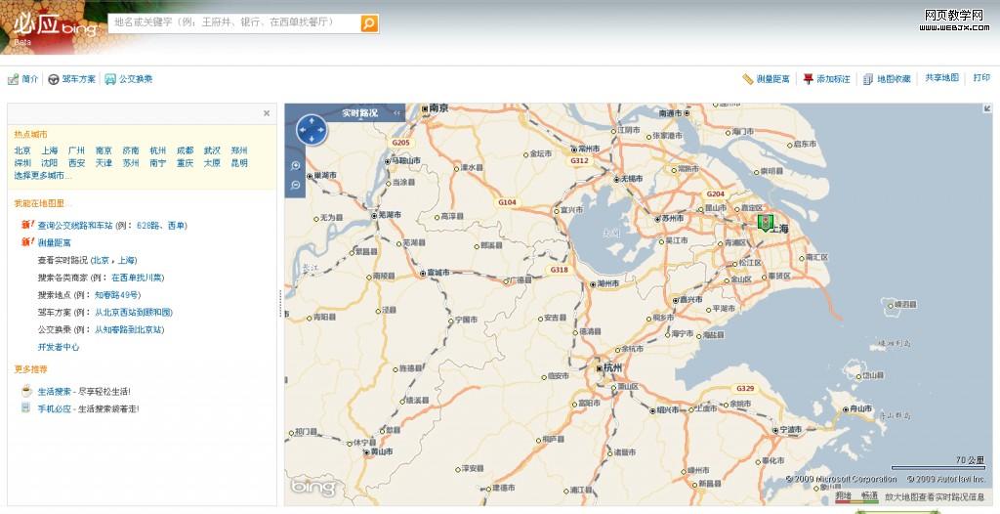
Task: Click the zoom in magnifier on map
Action: click(x=295, y=165)
